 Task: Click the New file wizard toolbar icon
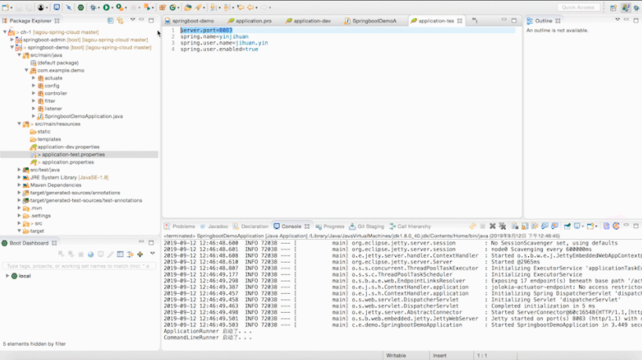tap(6, 7)
